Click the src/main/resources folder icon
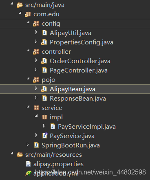Image resolution: width=150 pixels, height=180 pixels. [20, 155]
